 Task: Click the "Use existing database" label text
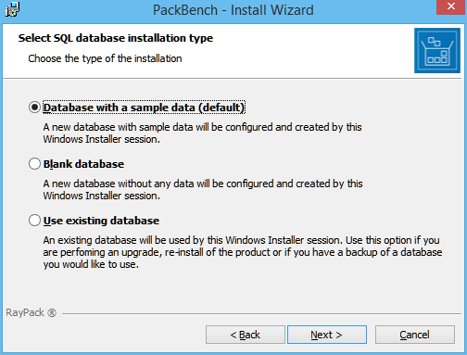coord(101,221)
